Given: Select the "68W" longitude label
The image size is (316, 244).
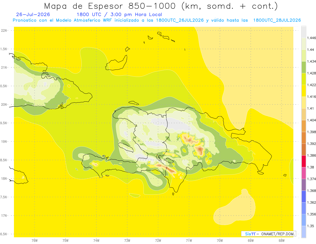Looking at the screenshot, I should point(282,241).
